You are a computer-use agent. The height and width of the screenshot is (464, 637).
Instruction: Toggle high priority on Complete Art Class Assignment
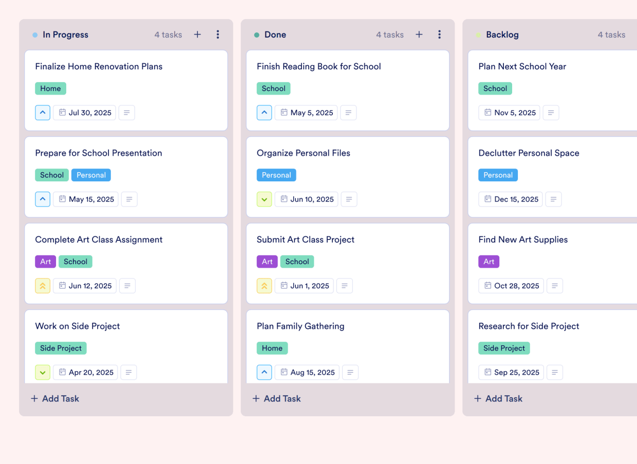pyautogui.click(x=43, y=286)
